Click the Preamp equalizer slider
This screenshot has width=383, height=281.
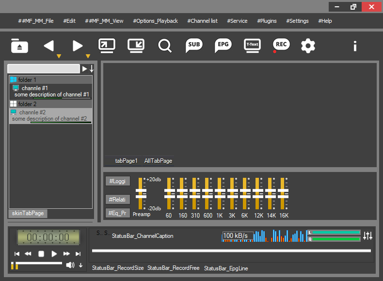[141, 194]
